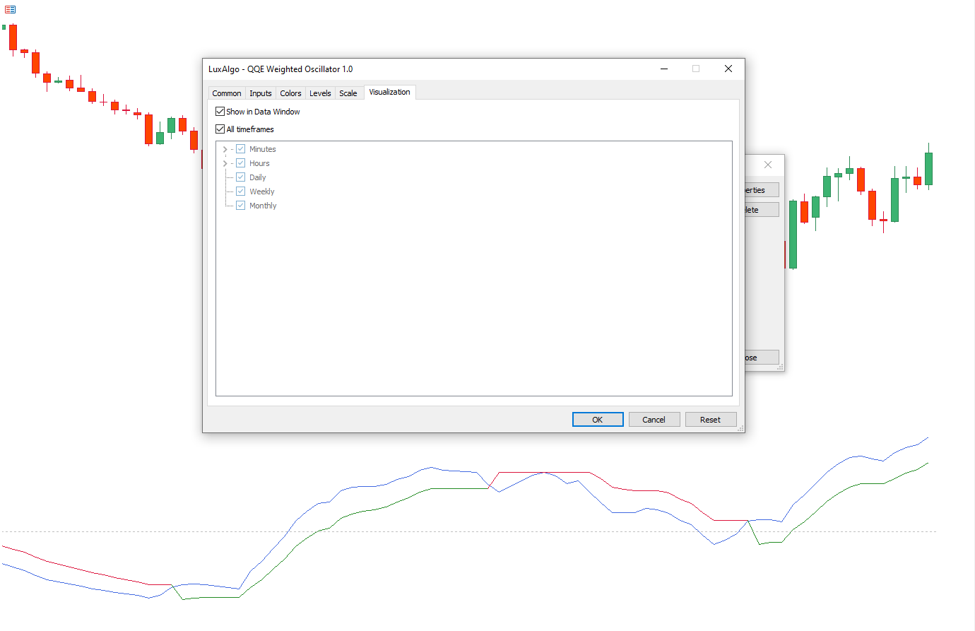Toggle the Daily timeframe checkbox

pos(241,177)
